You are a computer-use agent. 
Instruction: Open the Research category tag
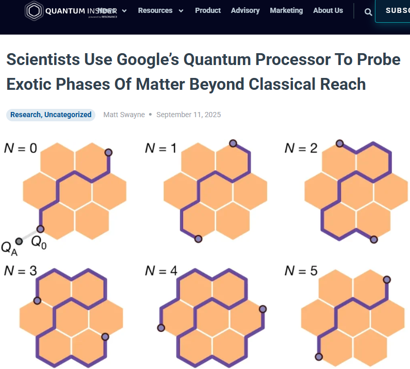pos(26,115)
